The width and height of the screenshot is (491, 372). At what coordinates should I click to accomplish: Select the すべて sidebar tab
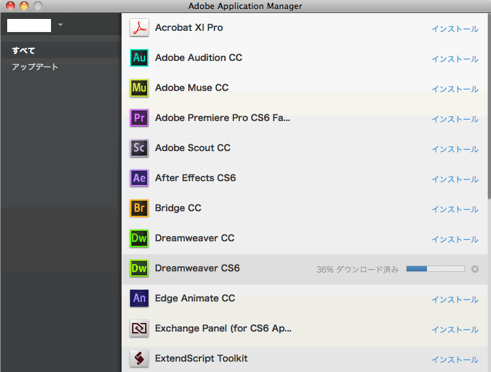(23, 50)
